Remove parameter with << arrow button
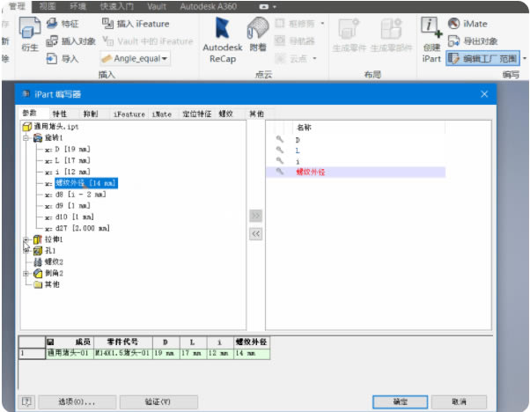The width and height of the screenshot is (530, 412). point(256,233)
